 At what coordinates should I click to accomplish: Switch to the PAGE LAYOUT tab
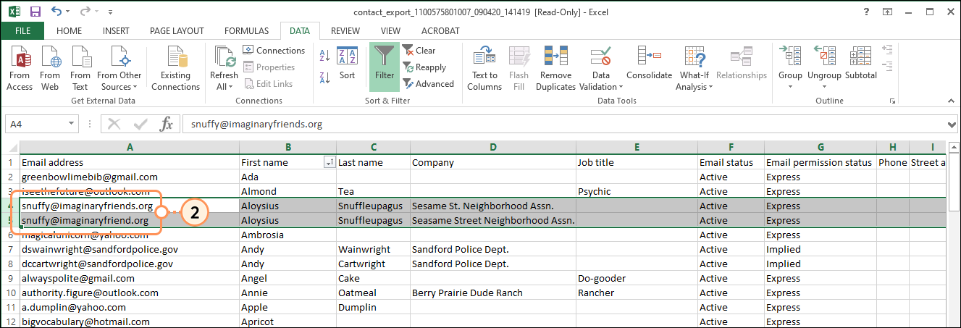click(177, 30)
